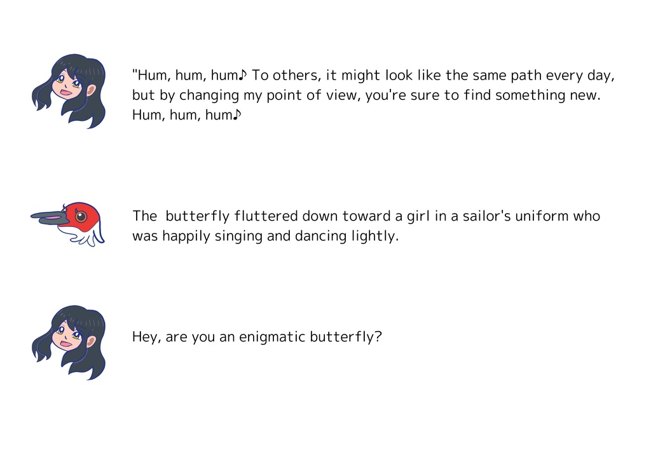Click the phrase "something new"
The height and width of the screenshot is (461, 651).
(547, 96)
